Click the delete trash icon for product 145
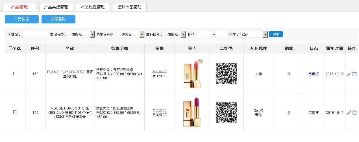This screenshot has height=142, width=359. pyautogui.click(x=354, y=113)
